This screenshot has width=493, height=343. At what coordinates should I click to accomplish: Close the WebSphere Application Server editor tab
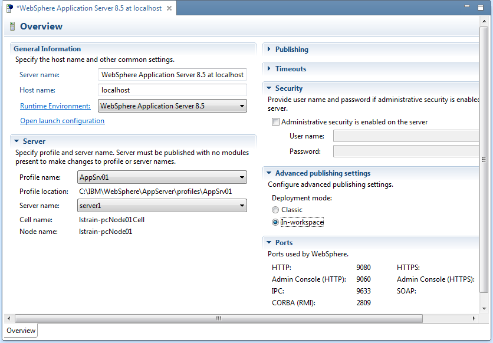[169, 8]
